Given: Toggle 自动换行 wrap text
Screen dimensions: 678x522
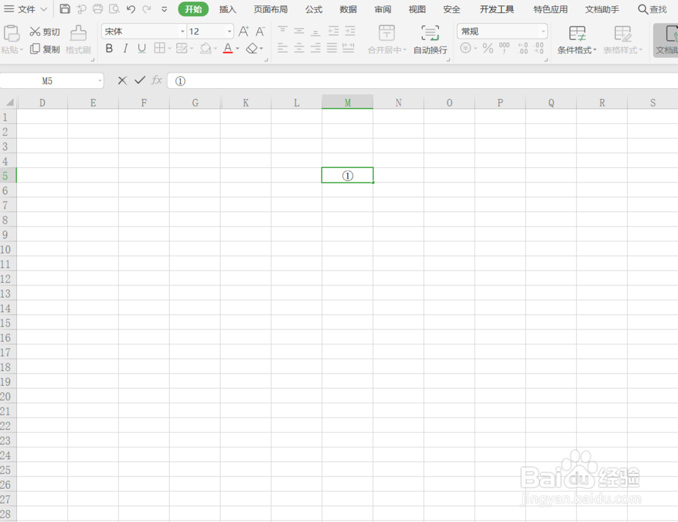Looking at the screenshot, I should (x=431, y=39).
